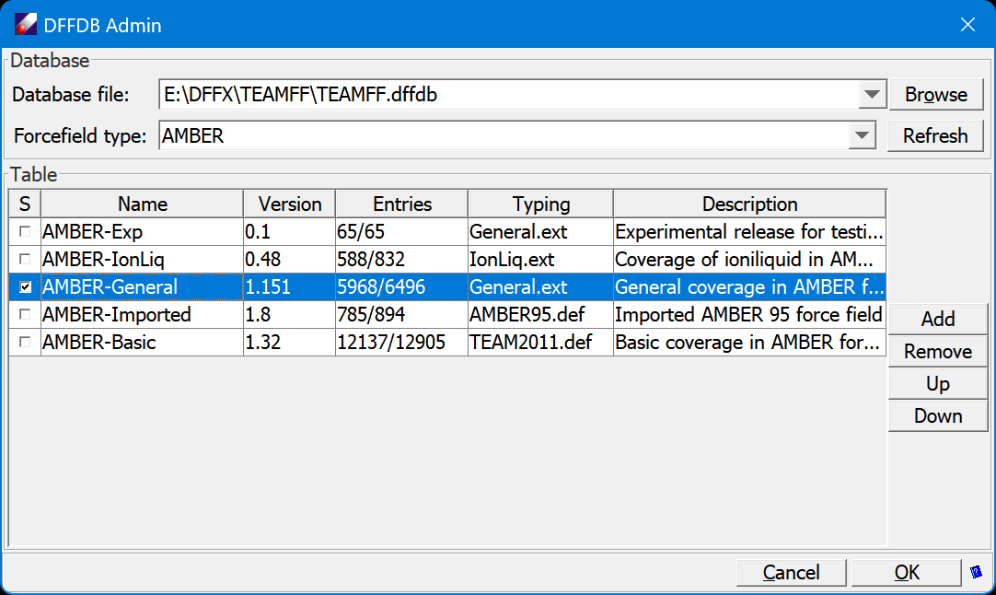Click the DFFDB Admin app icon in title bar
996x595 pixels.
tap(25, 25)
